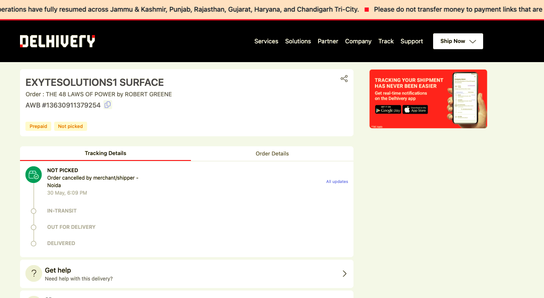Open the Services navigation menu
The height and width of the screenshot is (298, 544).
(x=266, y=41)
